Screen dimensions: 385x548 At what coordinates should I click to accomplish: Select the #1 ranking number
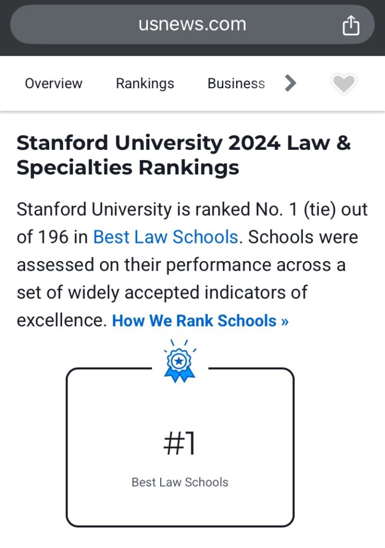pos(179,443)
